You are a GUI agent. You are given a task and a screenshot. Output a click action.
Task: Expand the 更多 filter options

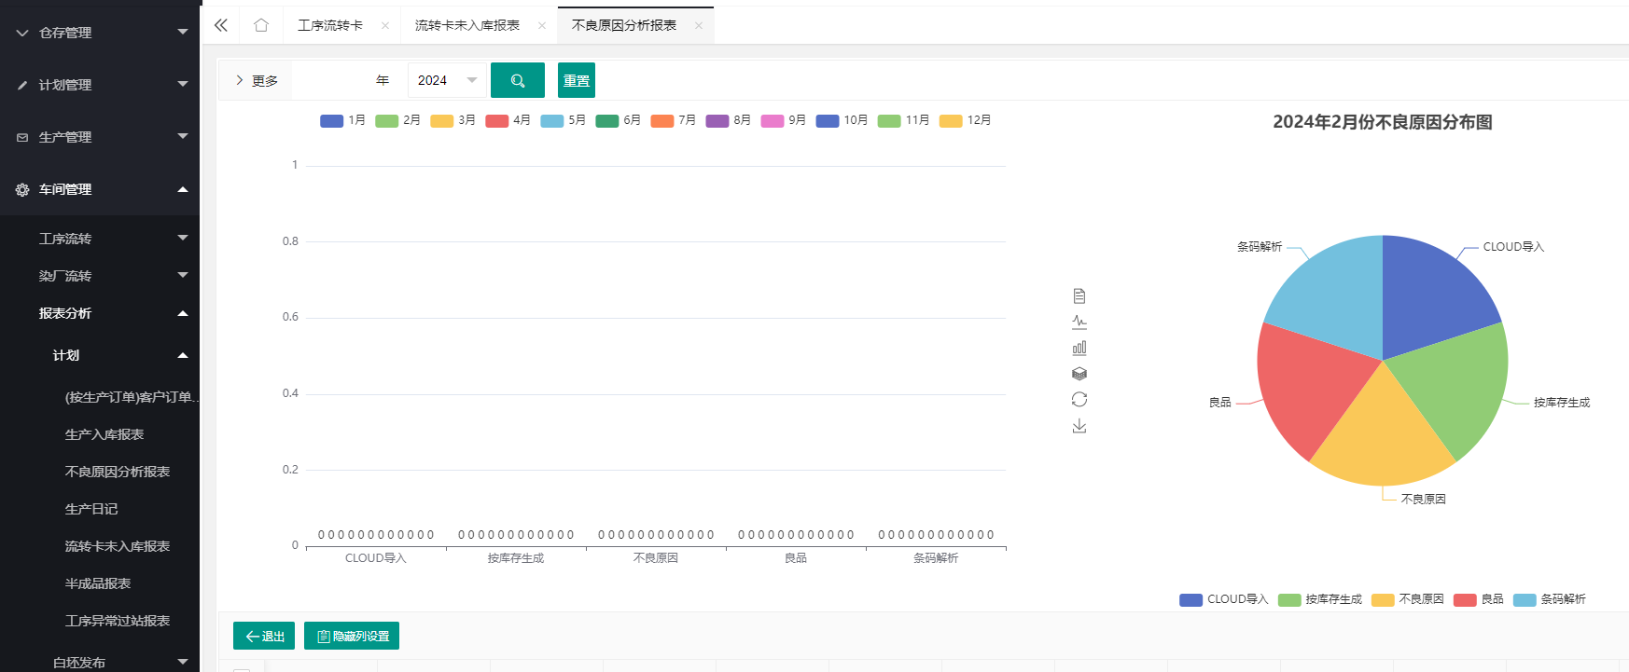pos(257,81)
